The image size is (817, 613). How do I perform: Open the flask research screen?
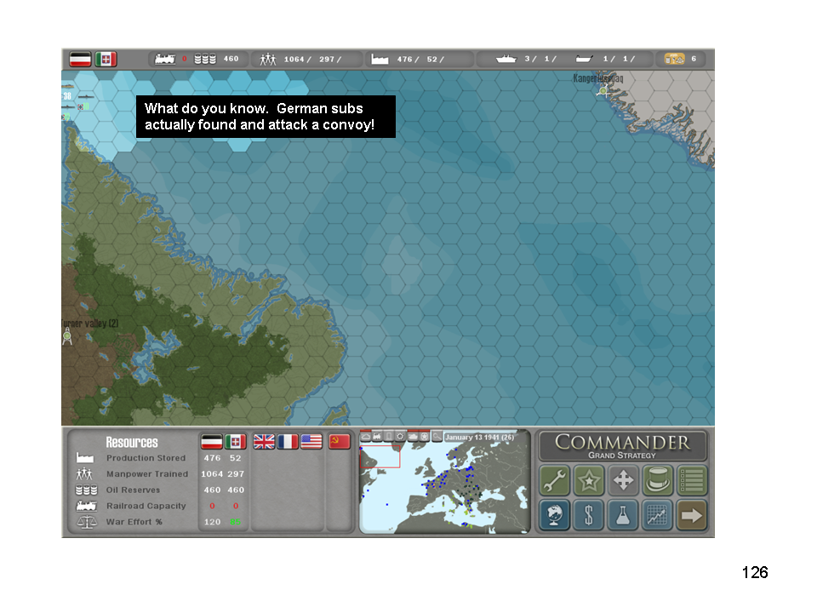click(x=623, y=515)
